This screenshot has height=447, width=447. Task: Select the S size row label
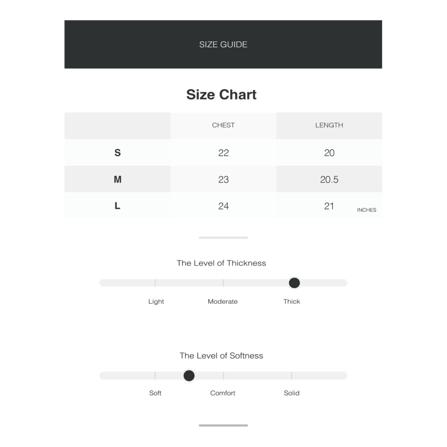click(118, 153)
